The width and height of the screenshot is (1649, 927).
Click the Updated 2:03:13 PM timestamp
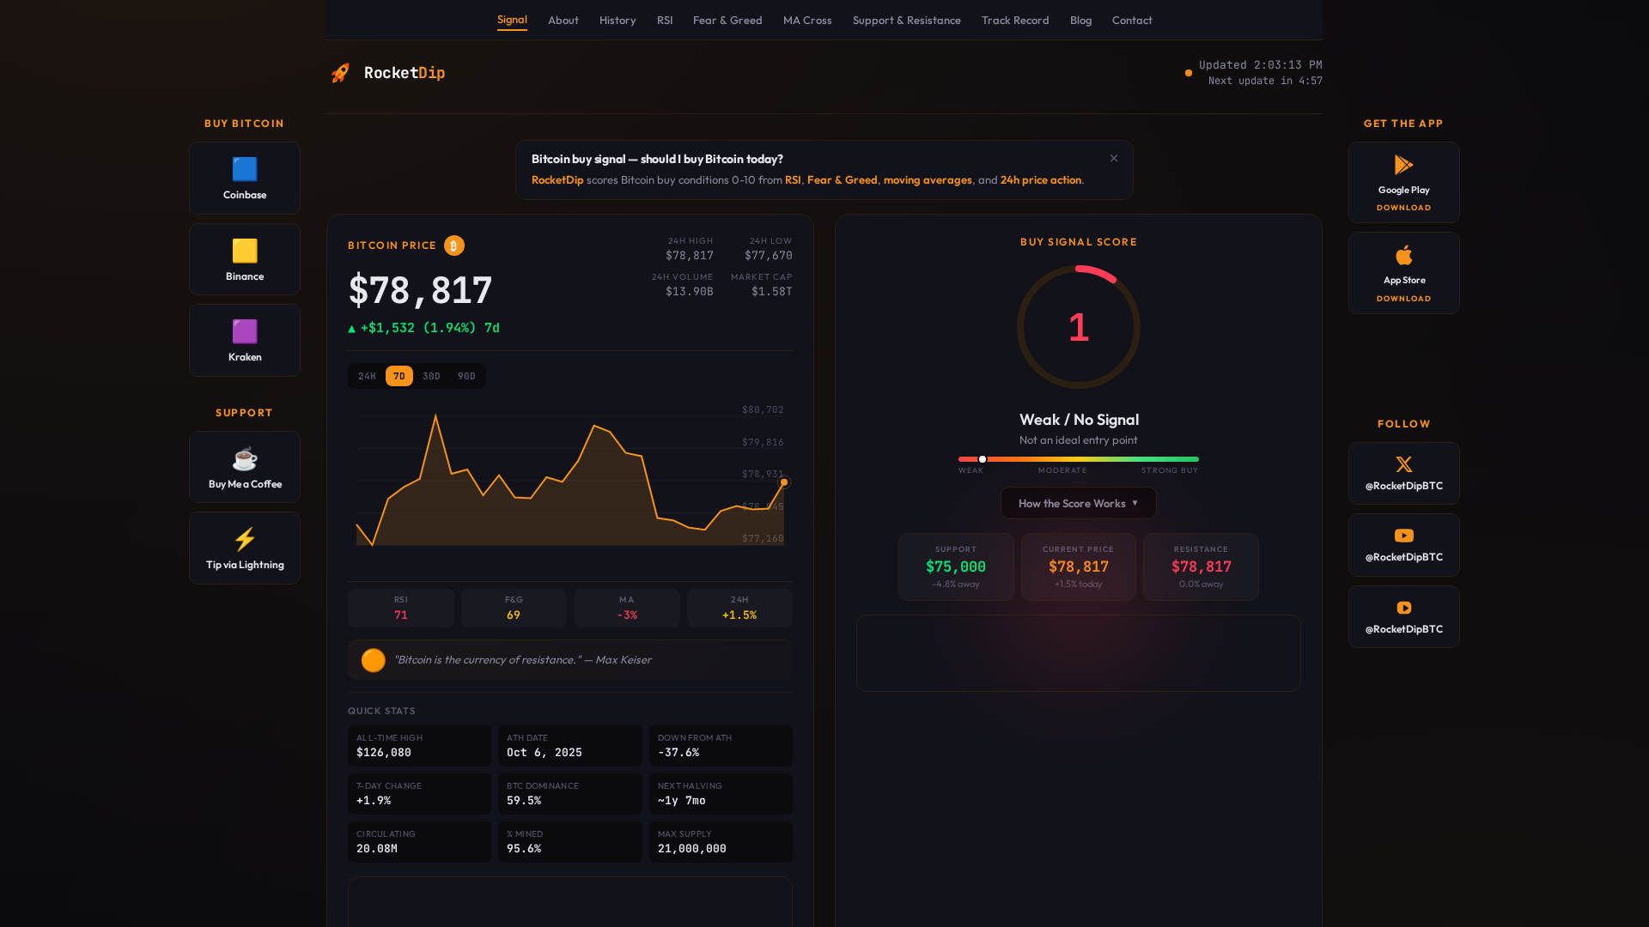[1260, 65]
